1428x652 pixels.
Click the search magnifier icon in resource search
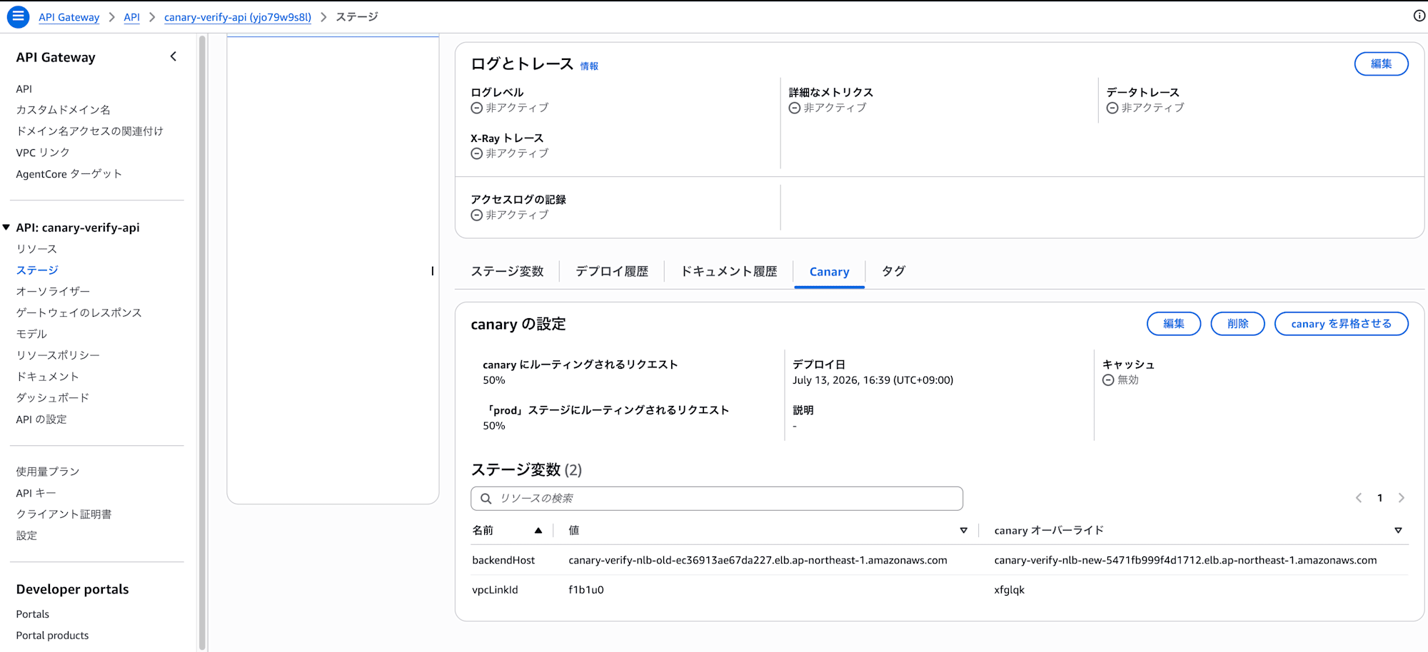point(486,499)
